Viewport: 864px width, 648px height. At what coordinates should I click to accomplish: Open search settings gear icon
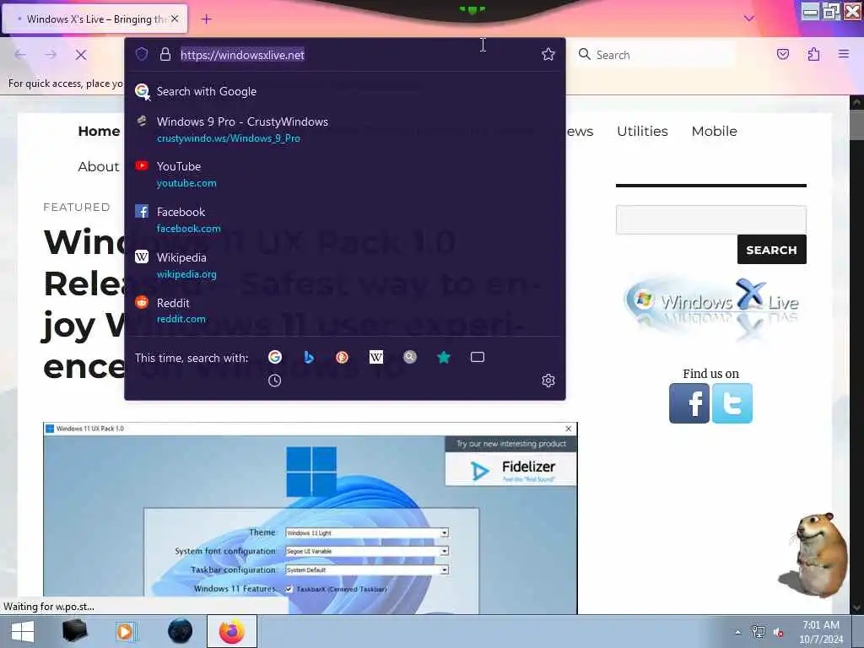[548, 381]
